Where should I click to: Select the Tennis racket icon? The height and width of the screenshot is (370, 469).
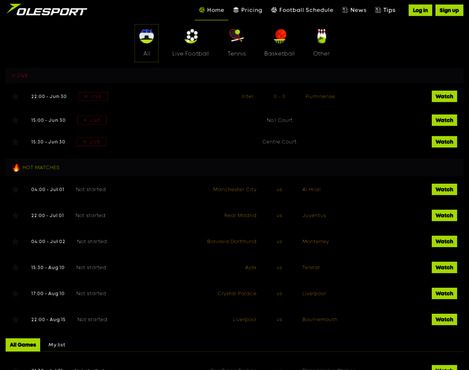tap(236, 36)
